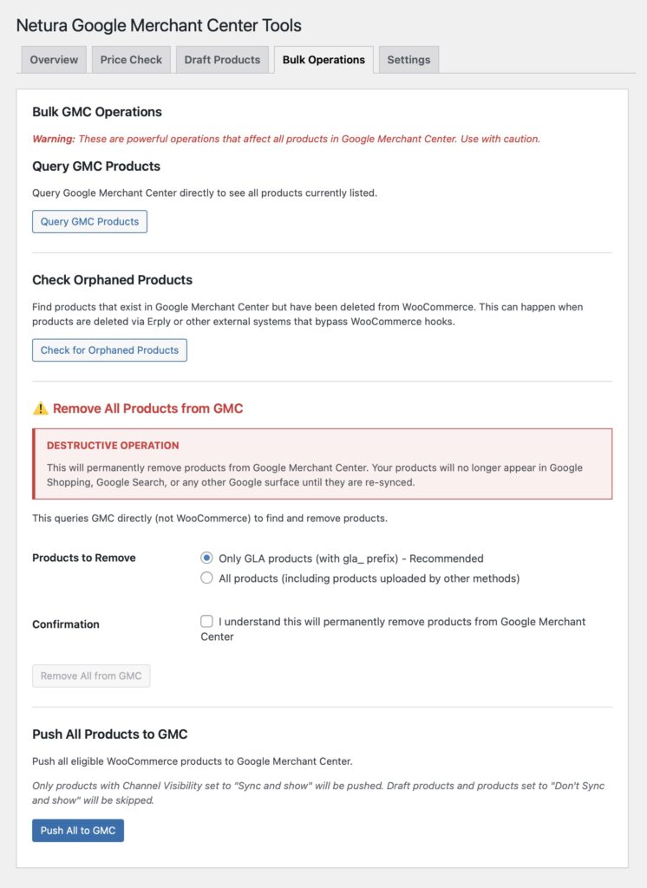Go to the Draft Products tab
The image size is (647, 888).
pyautogui.click(x=222, y=60)
